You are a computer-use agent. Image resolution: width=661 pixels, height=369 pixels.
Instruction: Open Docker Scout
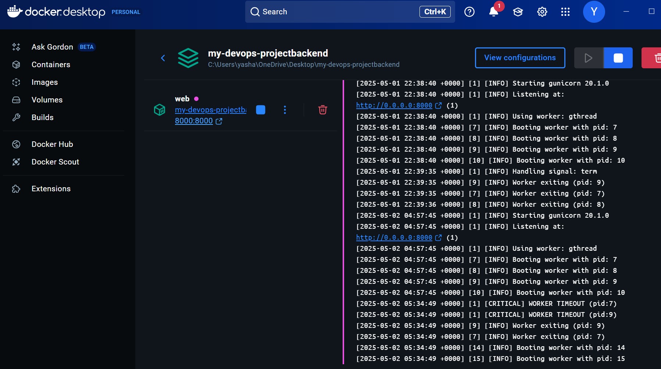point(55,162)
